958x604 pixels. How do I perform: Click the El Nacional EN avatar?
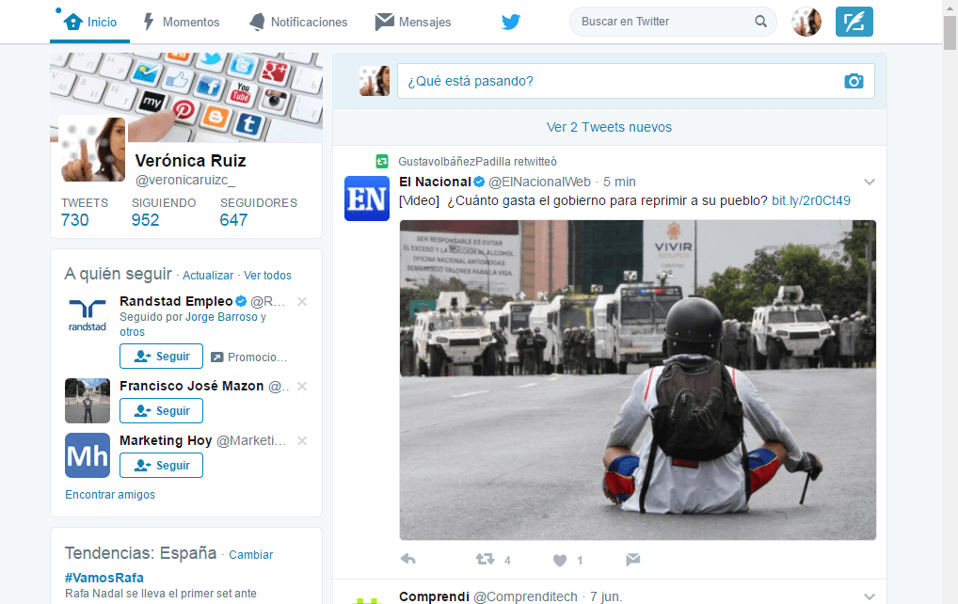pyautogui.click(x=367, y=199)
